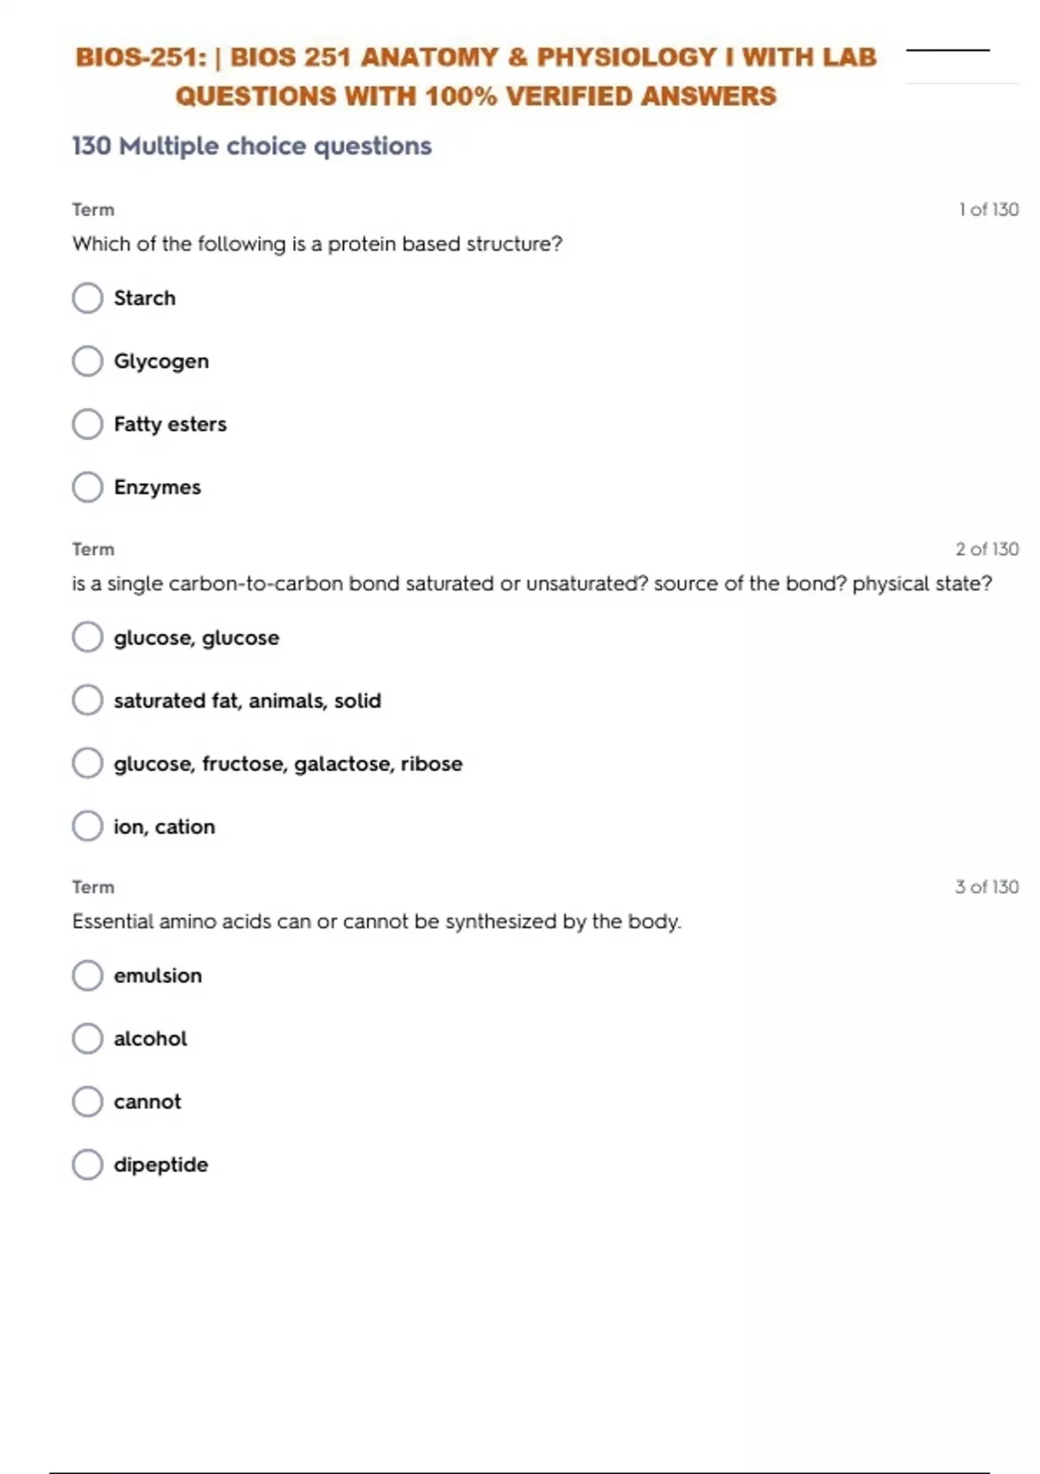Screen dimensions: 1040x1474
Task: Pick 'glucose, fructose, galactose, ribose' answer
Action: click(88, 764)
